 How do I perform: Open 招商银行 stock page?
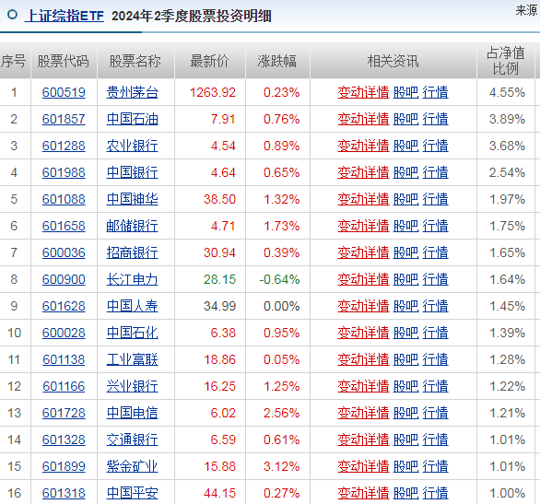click(x=133, y=252)
